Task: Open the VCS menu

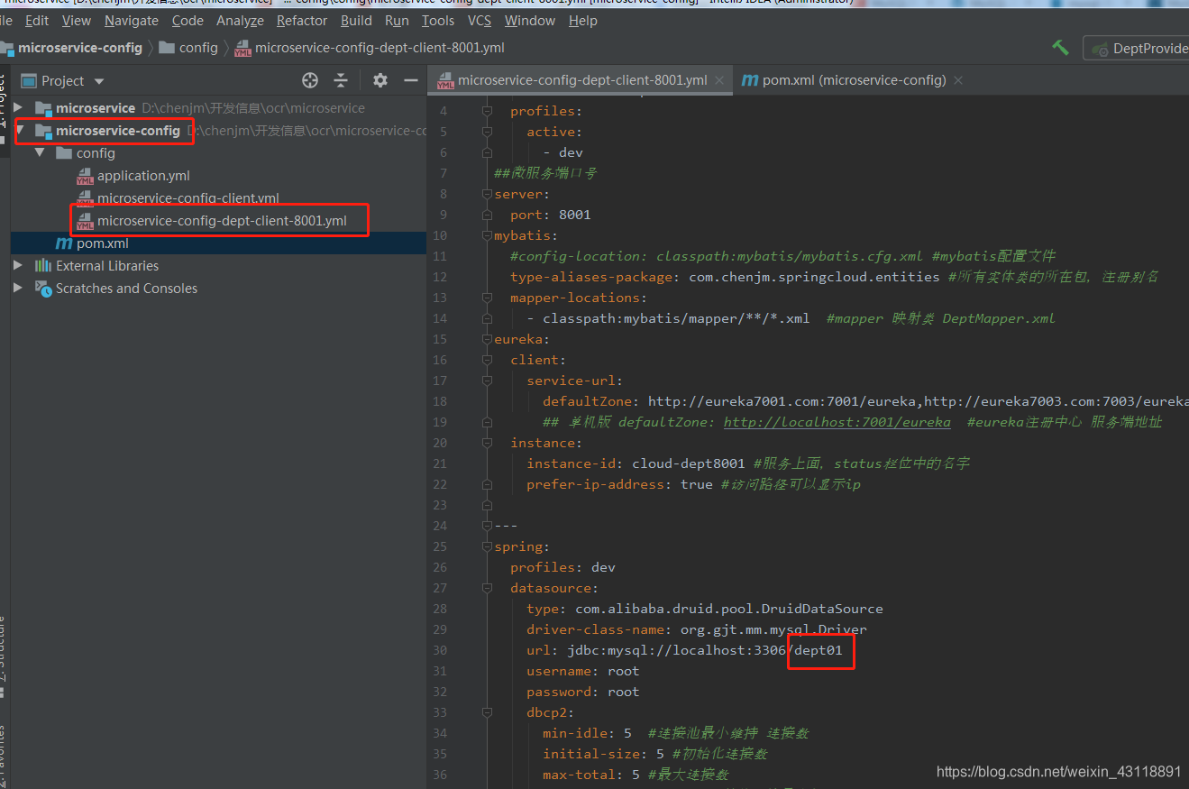Action: click(x=480, y=20)
